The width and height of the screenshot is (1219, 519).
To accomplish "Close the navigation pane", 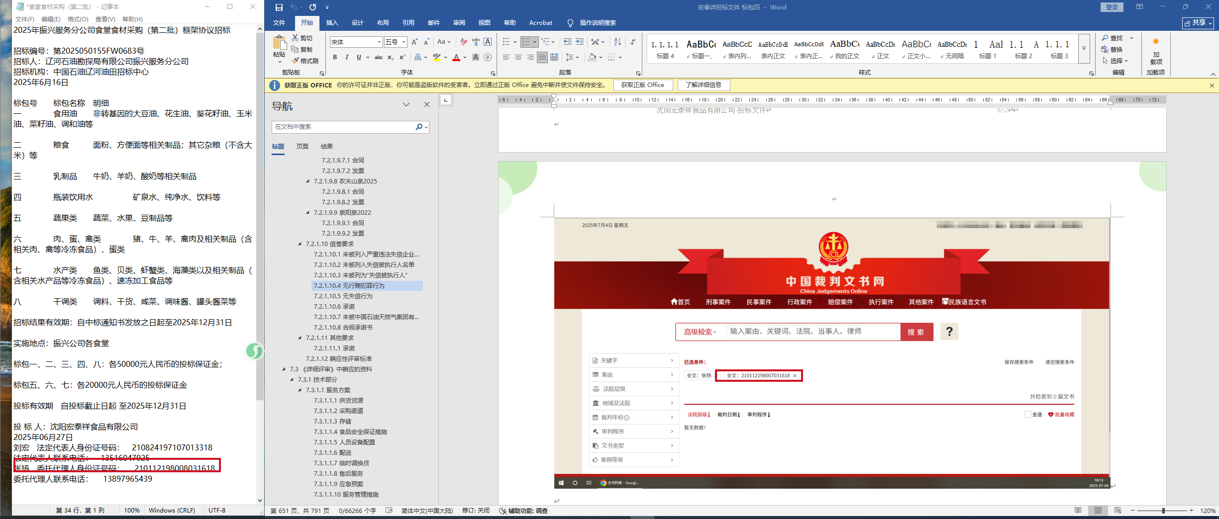I will coord(427,104).
